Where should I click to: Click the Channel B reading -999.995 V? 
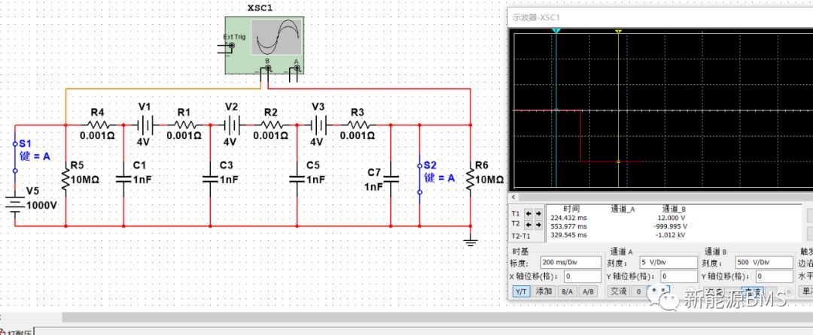(670, 226)
